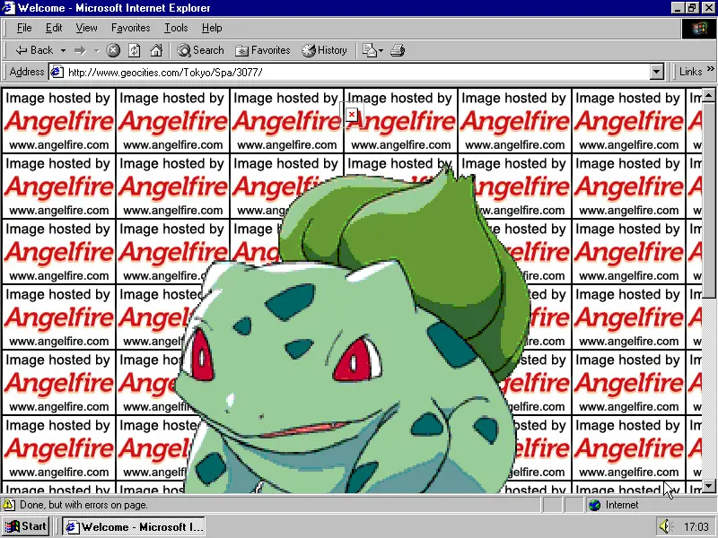Open the Favorites menu

[x=130, y=28]
